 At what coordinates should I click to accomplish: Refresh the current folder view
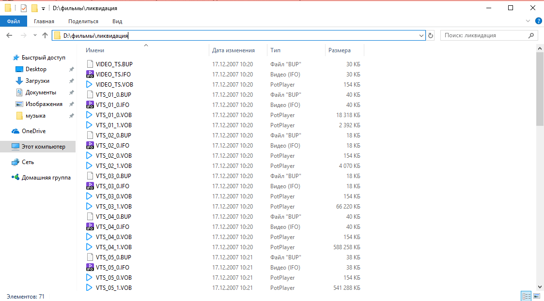pos(431,35)
